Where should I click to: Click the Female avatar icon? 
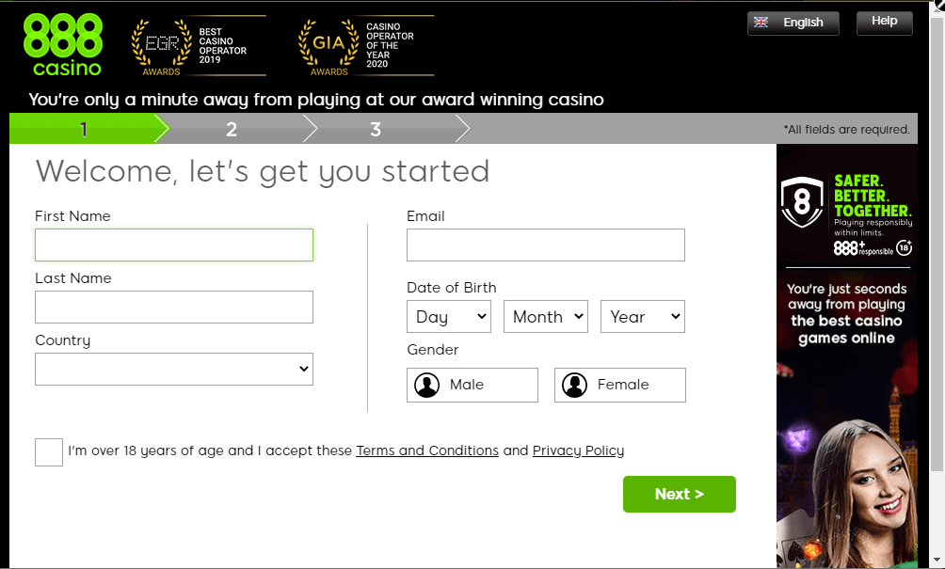click(574, 385)
